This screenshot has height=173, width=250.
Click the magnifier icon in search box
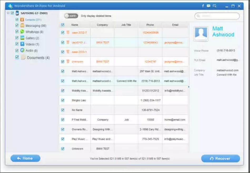(x=198, y=16)
